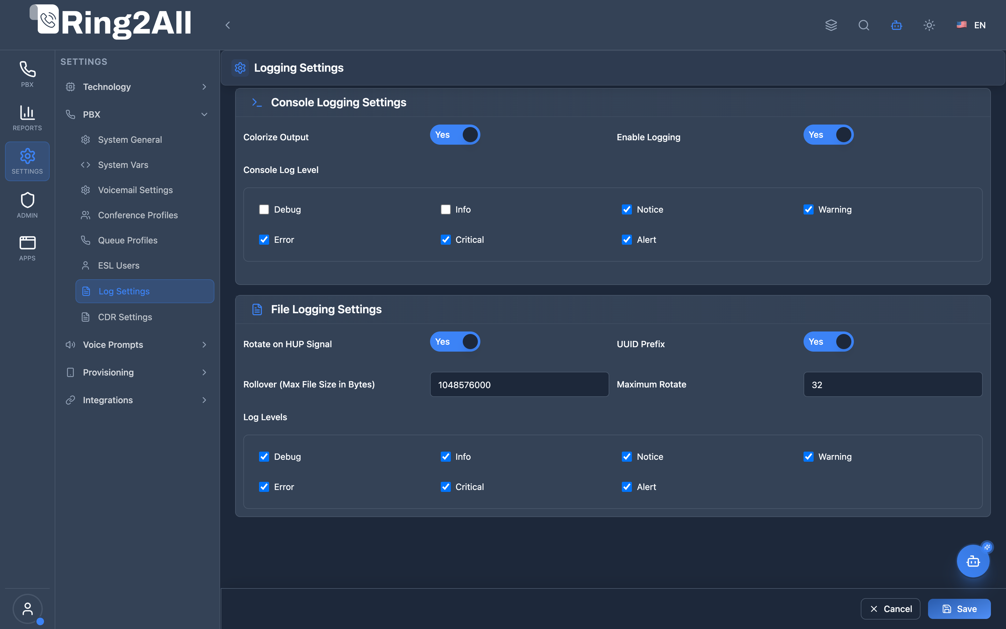Toggle Colorize Output switch
Screen dimensions: 1006x629
point(455,135)
